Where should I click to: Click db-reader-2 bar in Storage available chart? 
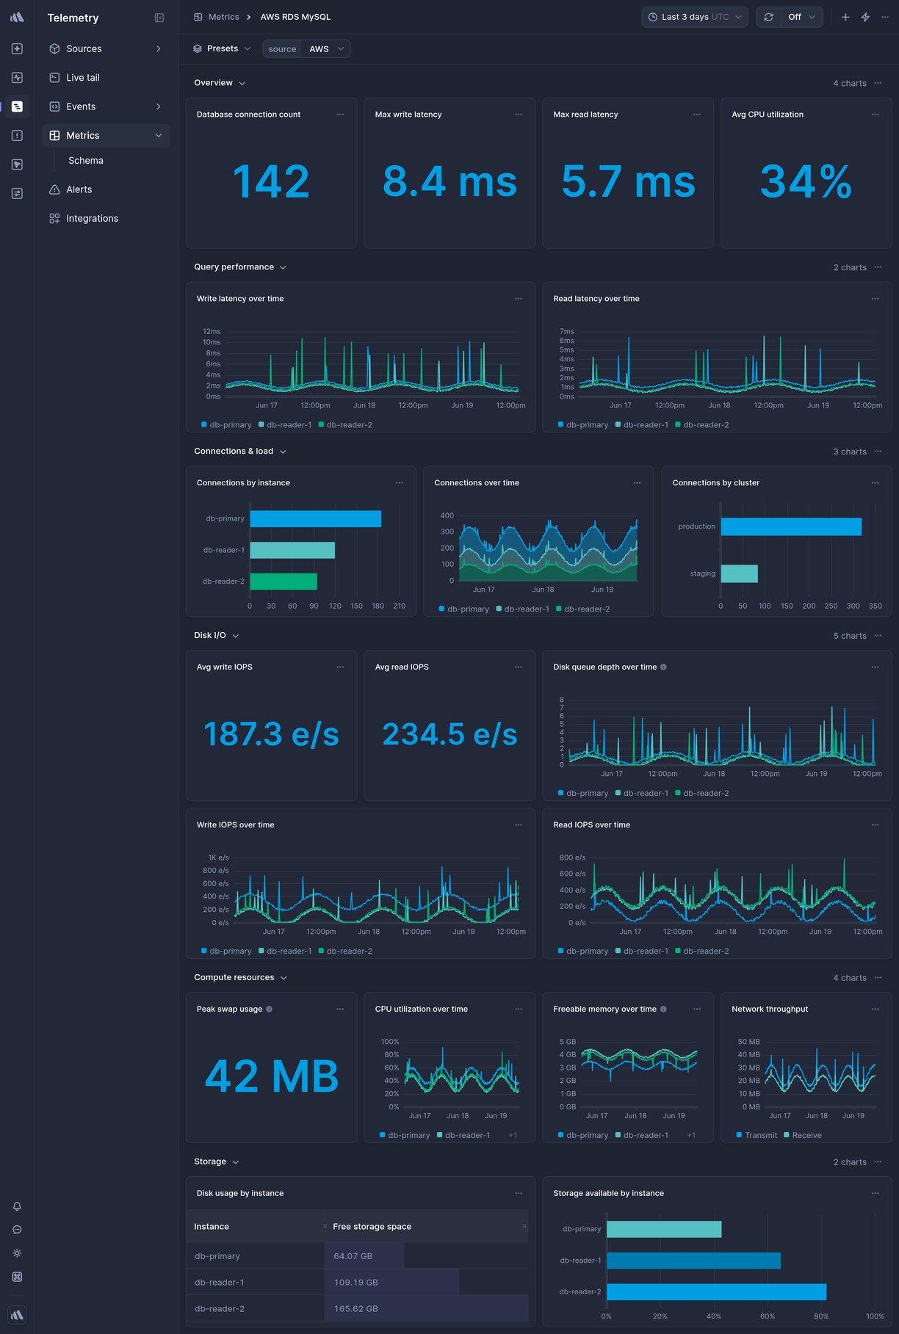pyautogui.click(x=716, y=1292)
